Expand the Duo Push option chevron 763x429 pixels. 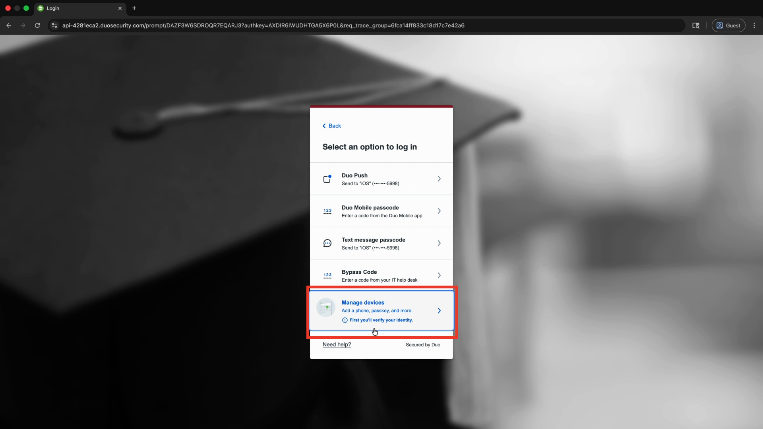[x=439, y=179]
